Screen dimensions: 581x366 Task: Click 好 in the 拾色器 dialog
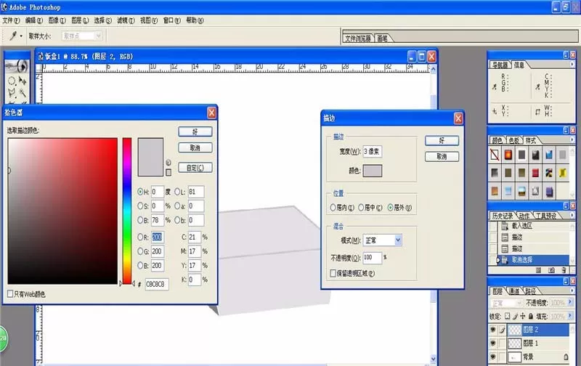coord(195,131)
